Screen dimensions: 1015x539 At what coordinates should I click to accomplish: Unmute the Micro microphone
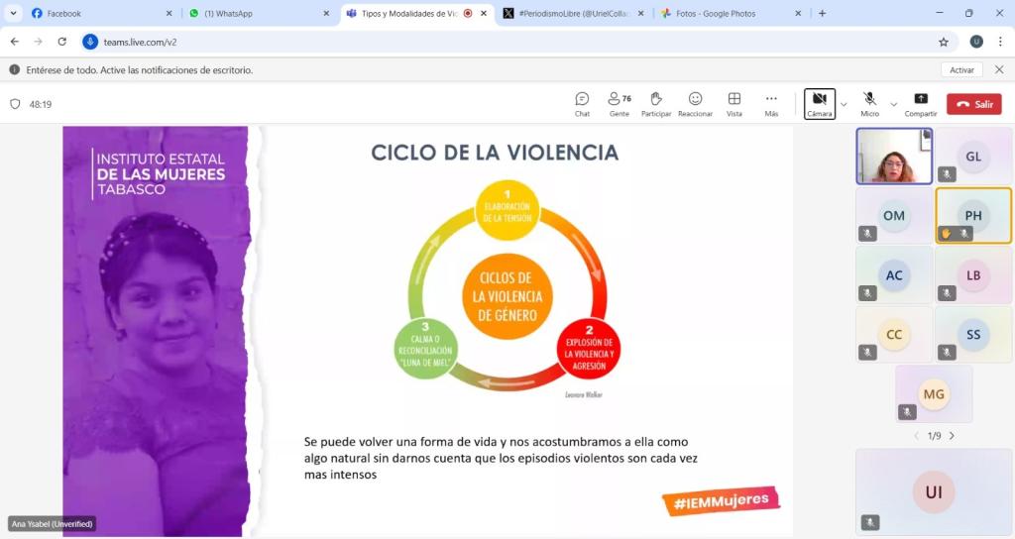869,103
